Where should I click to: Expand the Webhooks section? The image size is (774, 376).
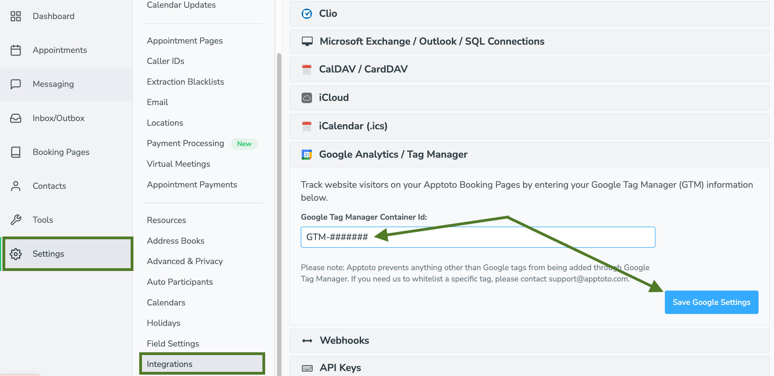(x=529, y=340)
